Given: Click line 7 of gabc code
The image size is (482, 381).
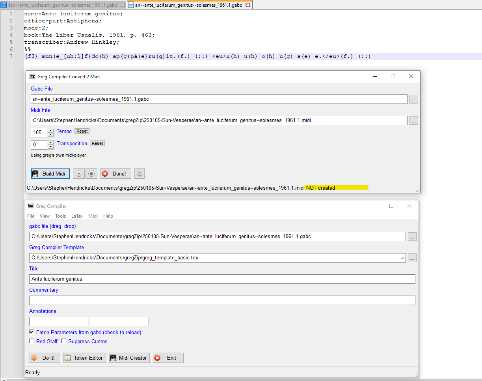Looking at the screenshot, I should click(197, 56).
